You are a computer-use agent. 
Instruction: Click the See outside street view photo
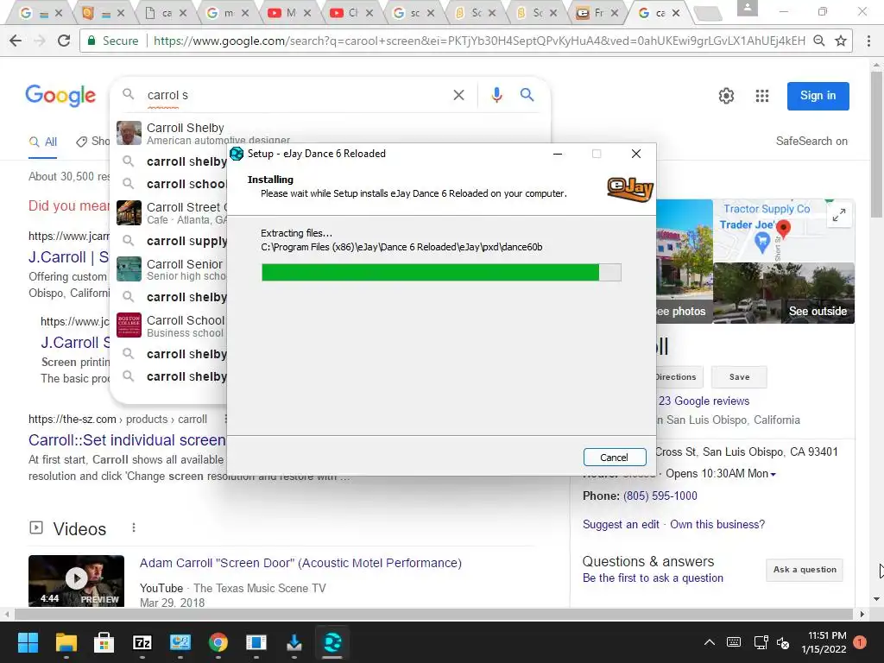[784, 294]
